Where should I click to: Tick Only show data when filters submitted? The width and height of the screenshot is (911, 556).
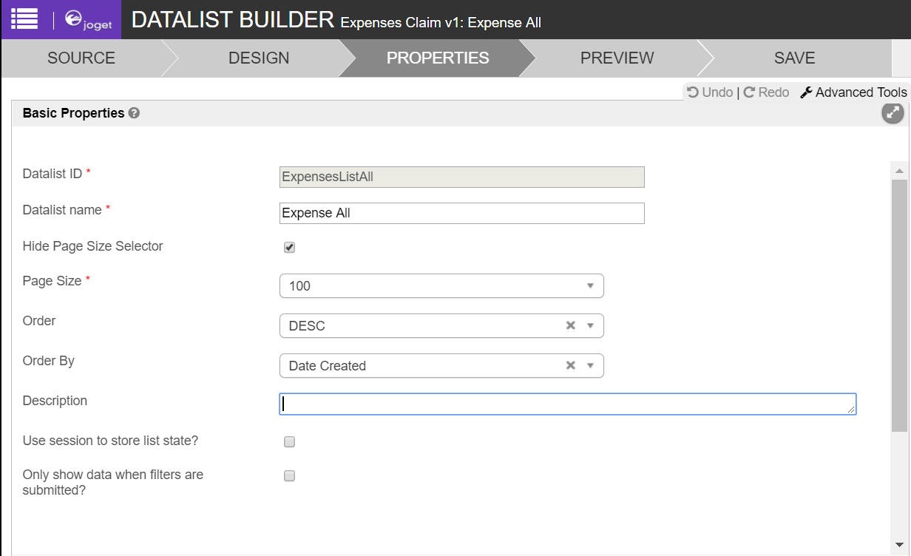290,476
